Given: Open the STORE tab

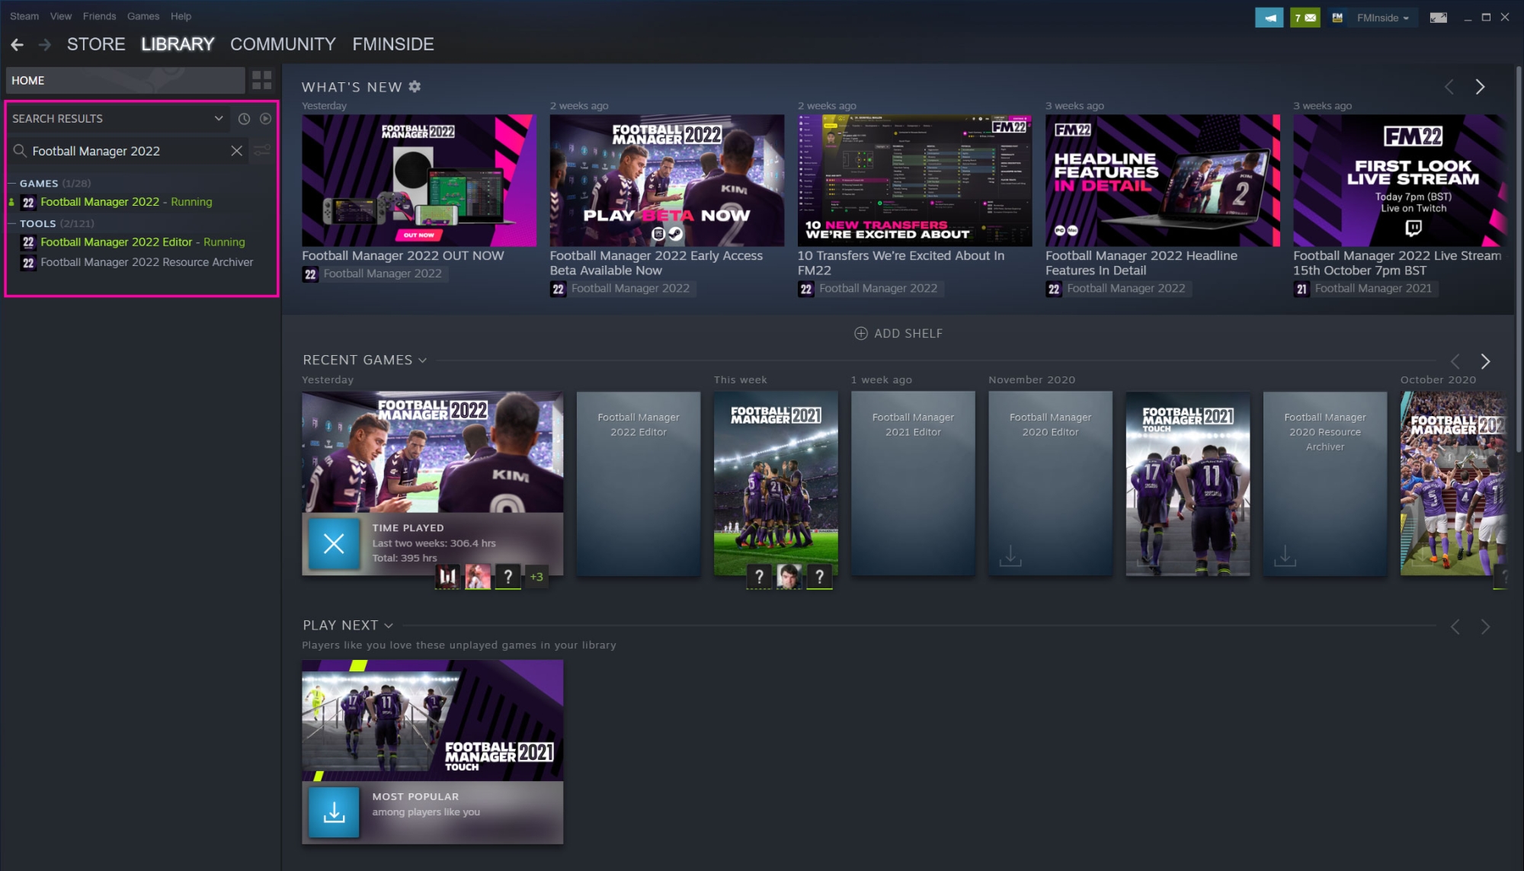Looking at the screenshot, I should pos(95,44).
